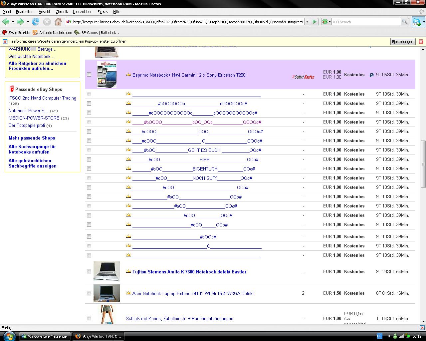426x341 pixels.
Task: Click the network signal tray icon
Action: point(401,336)
